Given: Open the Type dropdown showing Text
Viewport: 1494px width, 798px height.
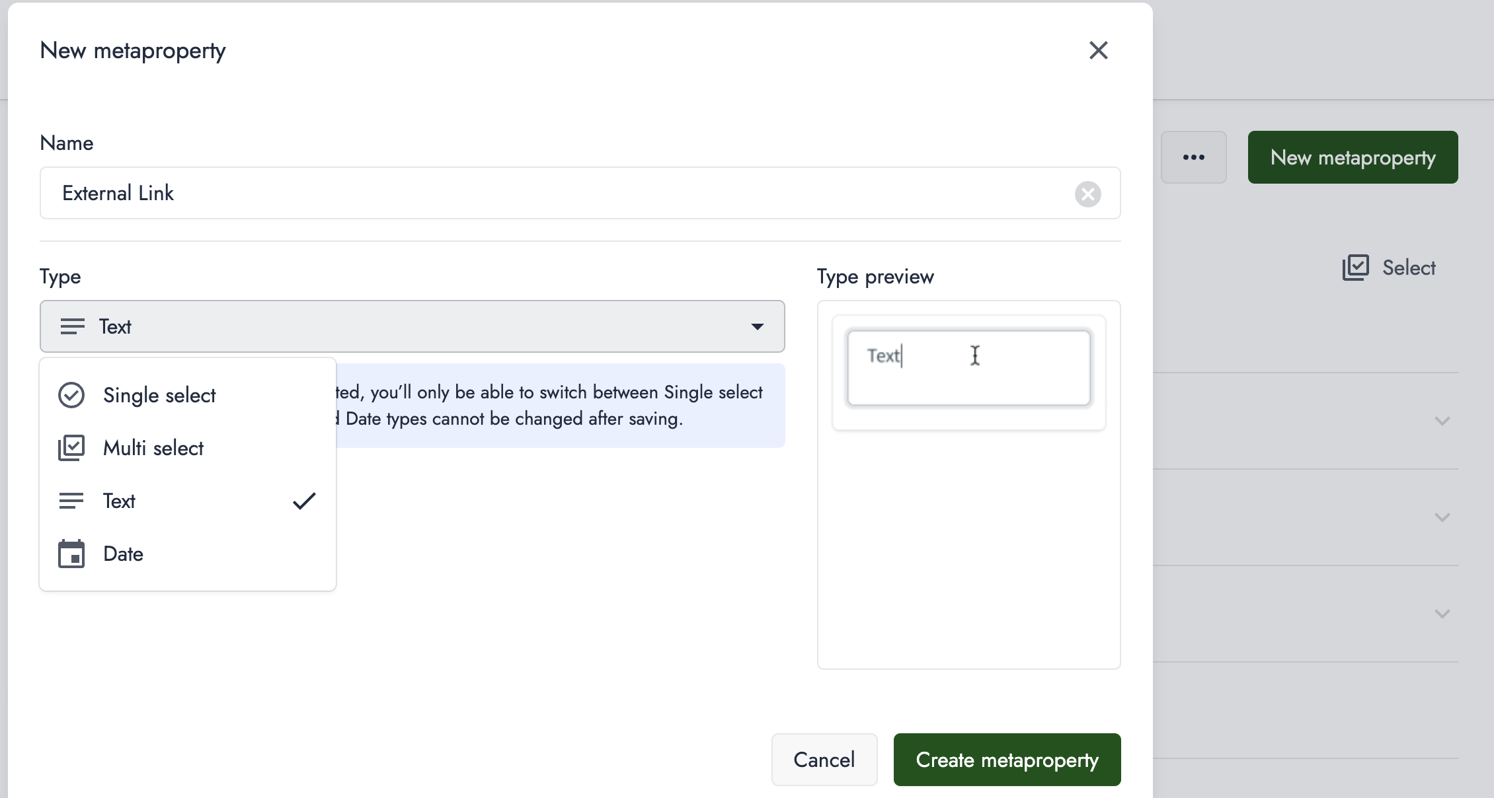Looking at the screenshot, I should (412, 326).
